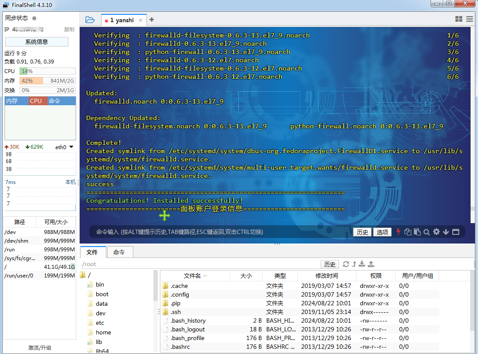The image size is (478, 354).
Task: Click the upload icon in file toolbar
Action: pos(371,264)
